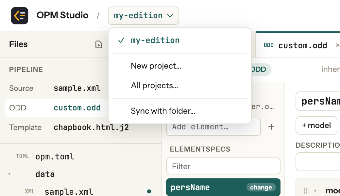Image resolution: width=340 pixels, height=196 pixels.
Task: Open the custom.odd editor tab
Action: pyautogui.click(x=297, y=45)
